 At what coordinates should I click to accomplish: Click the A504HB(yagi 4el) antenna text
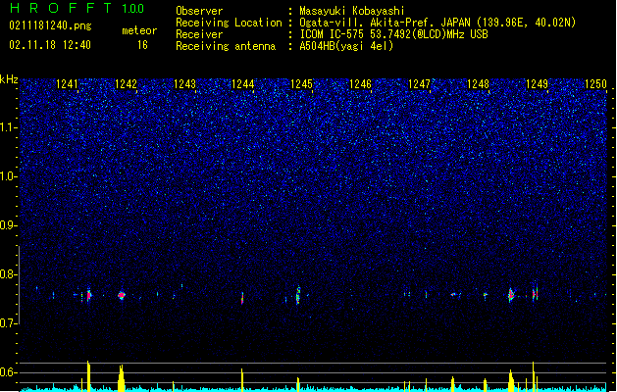click(x=346, y=46)
